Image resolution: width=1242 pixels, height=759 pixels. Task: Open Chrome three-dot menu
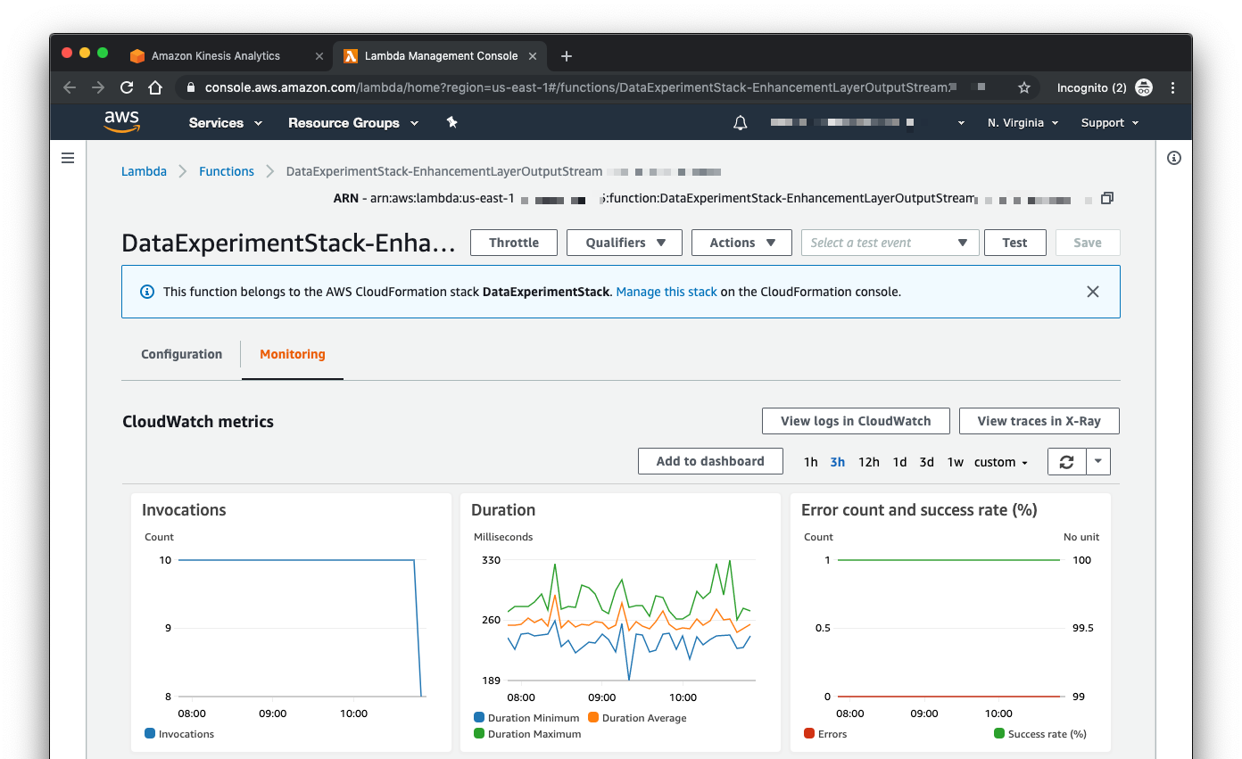click(x=1172, y=87)
